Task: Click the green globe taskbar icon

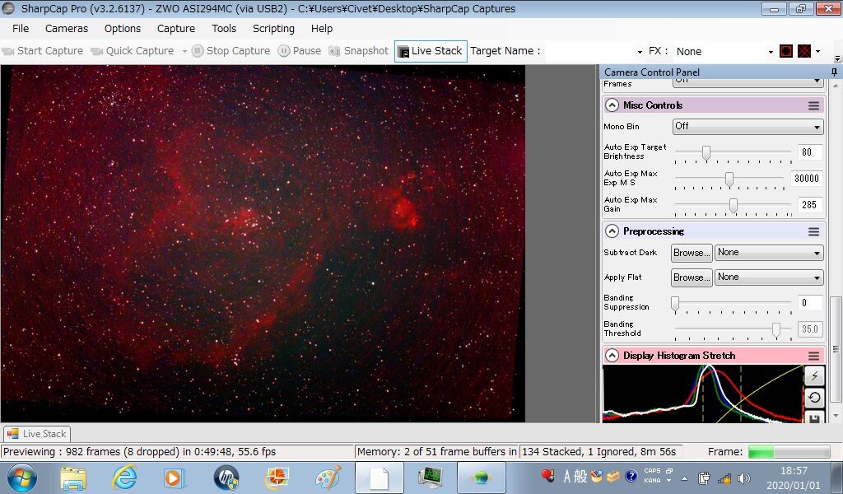Action: tap(481, 478)
